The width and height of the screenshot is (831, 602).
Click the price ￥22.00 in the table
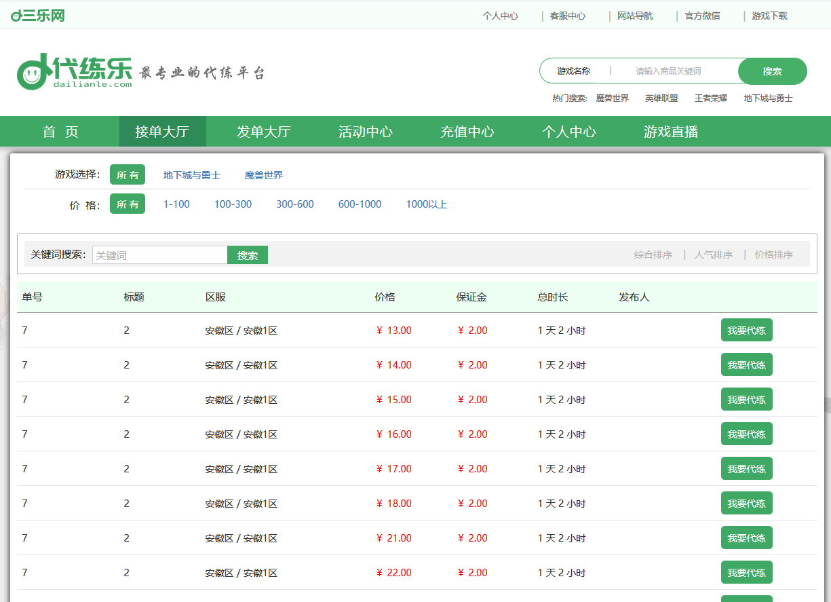tap(393, 573)
